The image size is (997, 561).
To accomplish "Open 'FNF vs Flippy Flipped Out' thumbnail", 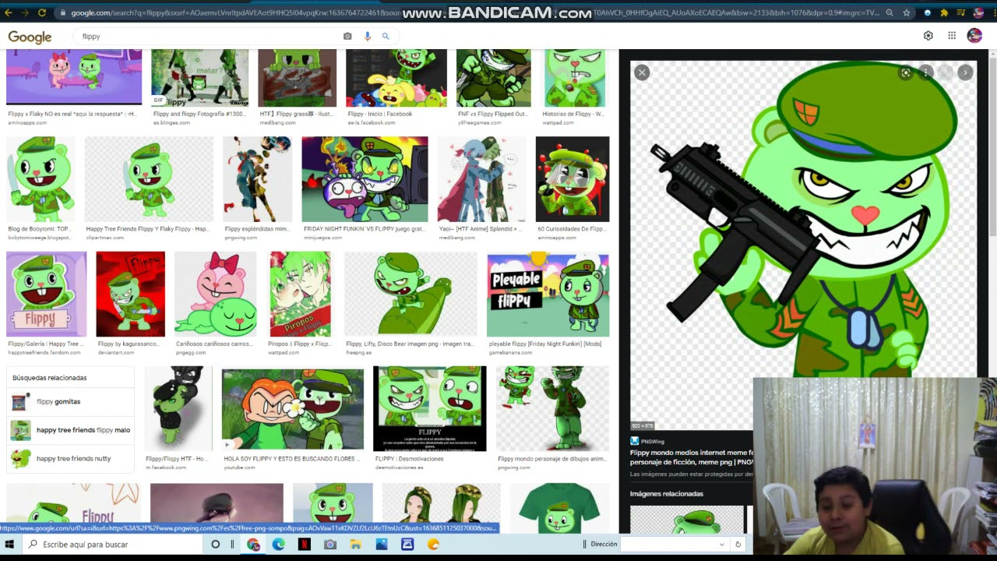I will pos(493,78).
